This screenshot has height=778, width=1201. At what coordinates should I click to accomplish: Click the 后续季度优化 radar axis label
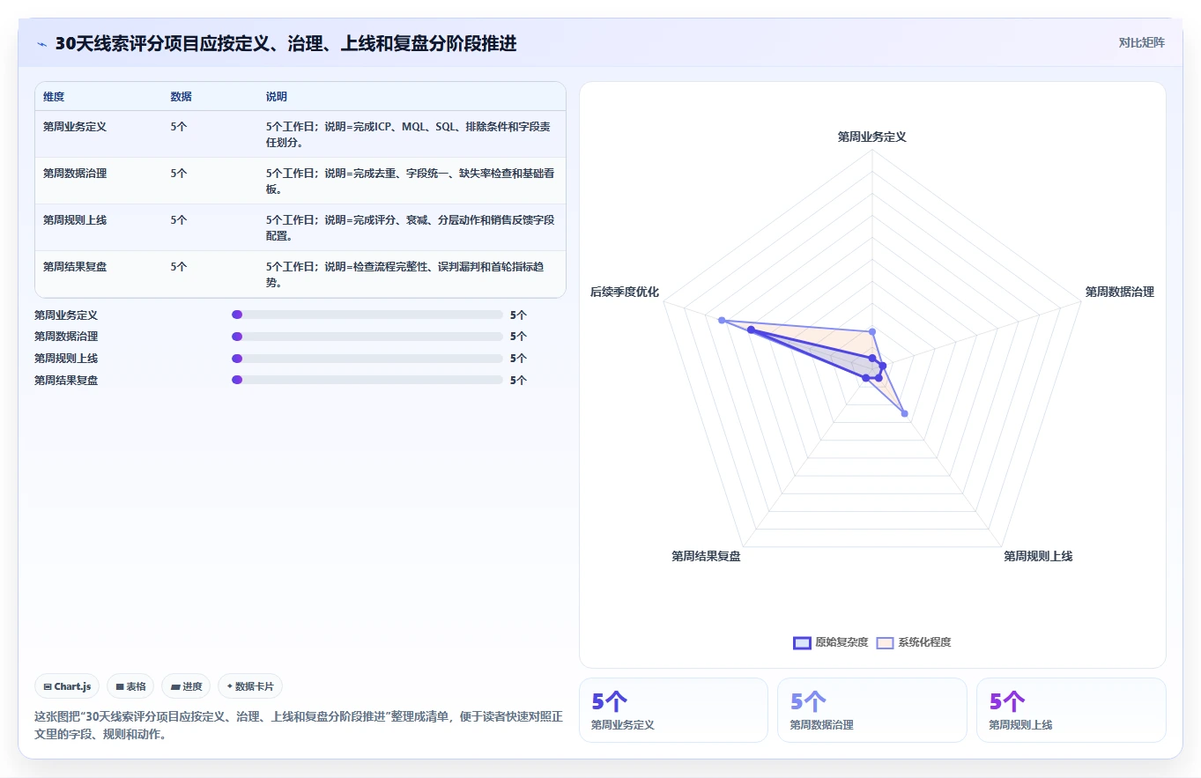[x=624, y=292]
